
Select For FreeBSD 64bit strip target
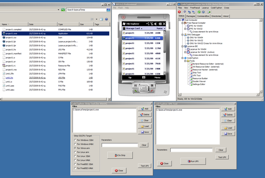tap(75, 168)
